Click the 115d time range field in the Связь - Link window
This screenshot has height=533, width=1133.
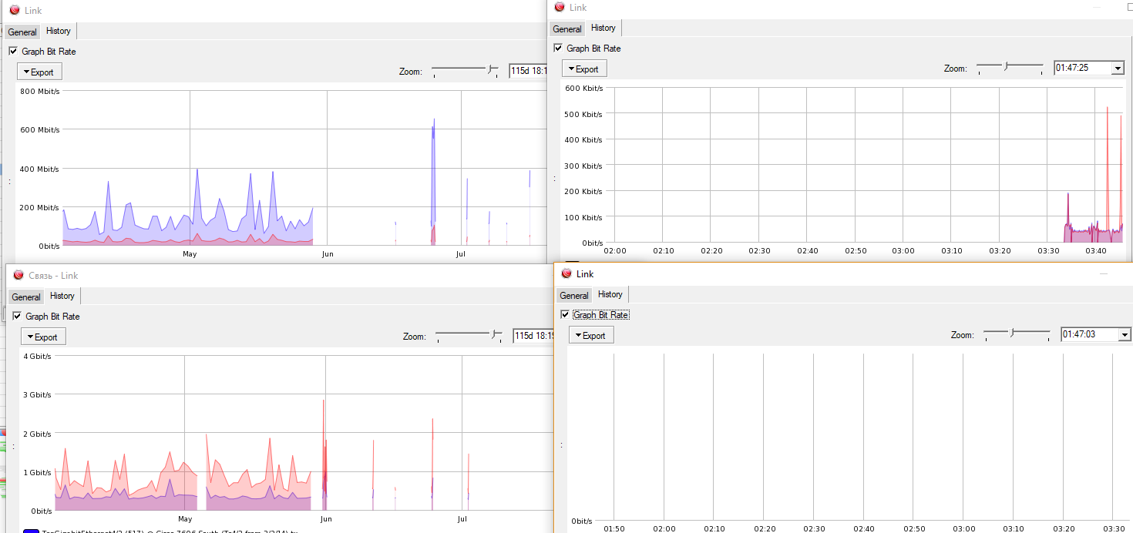coord(533,336)
